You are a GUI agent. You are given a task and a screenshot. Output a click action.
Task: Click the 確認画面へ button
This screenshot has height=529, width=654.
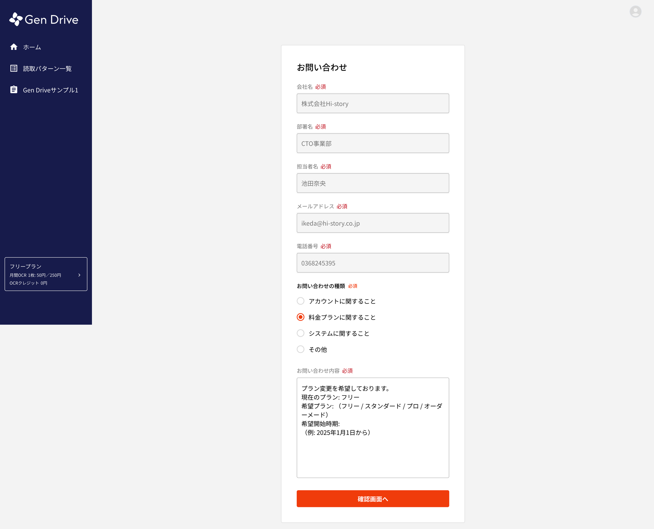(373, 499)
